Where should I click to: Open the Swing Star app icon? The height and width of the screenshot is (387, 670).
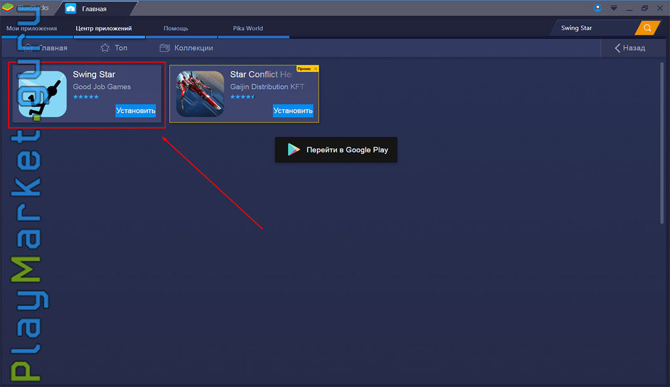point(43,94)
